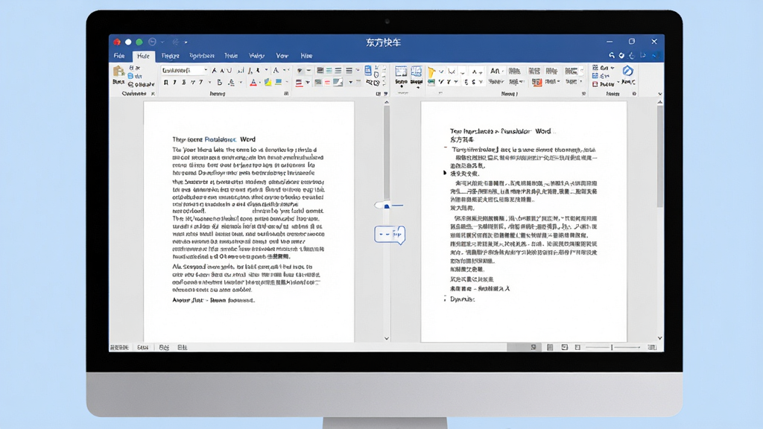
Task: Click the red striped line spacing icon
Action: point(299,83)
